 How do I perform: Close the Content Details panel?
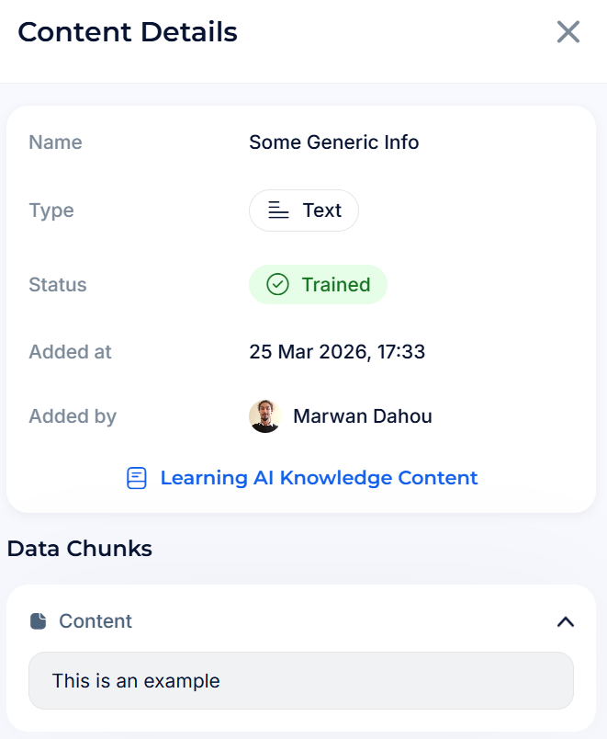(x=568, y=32)
